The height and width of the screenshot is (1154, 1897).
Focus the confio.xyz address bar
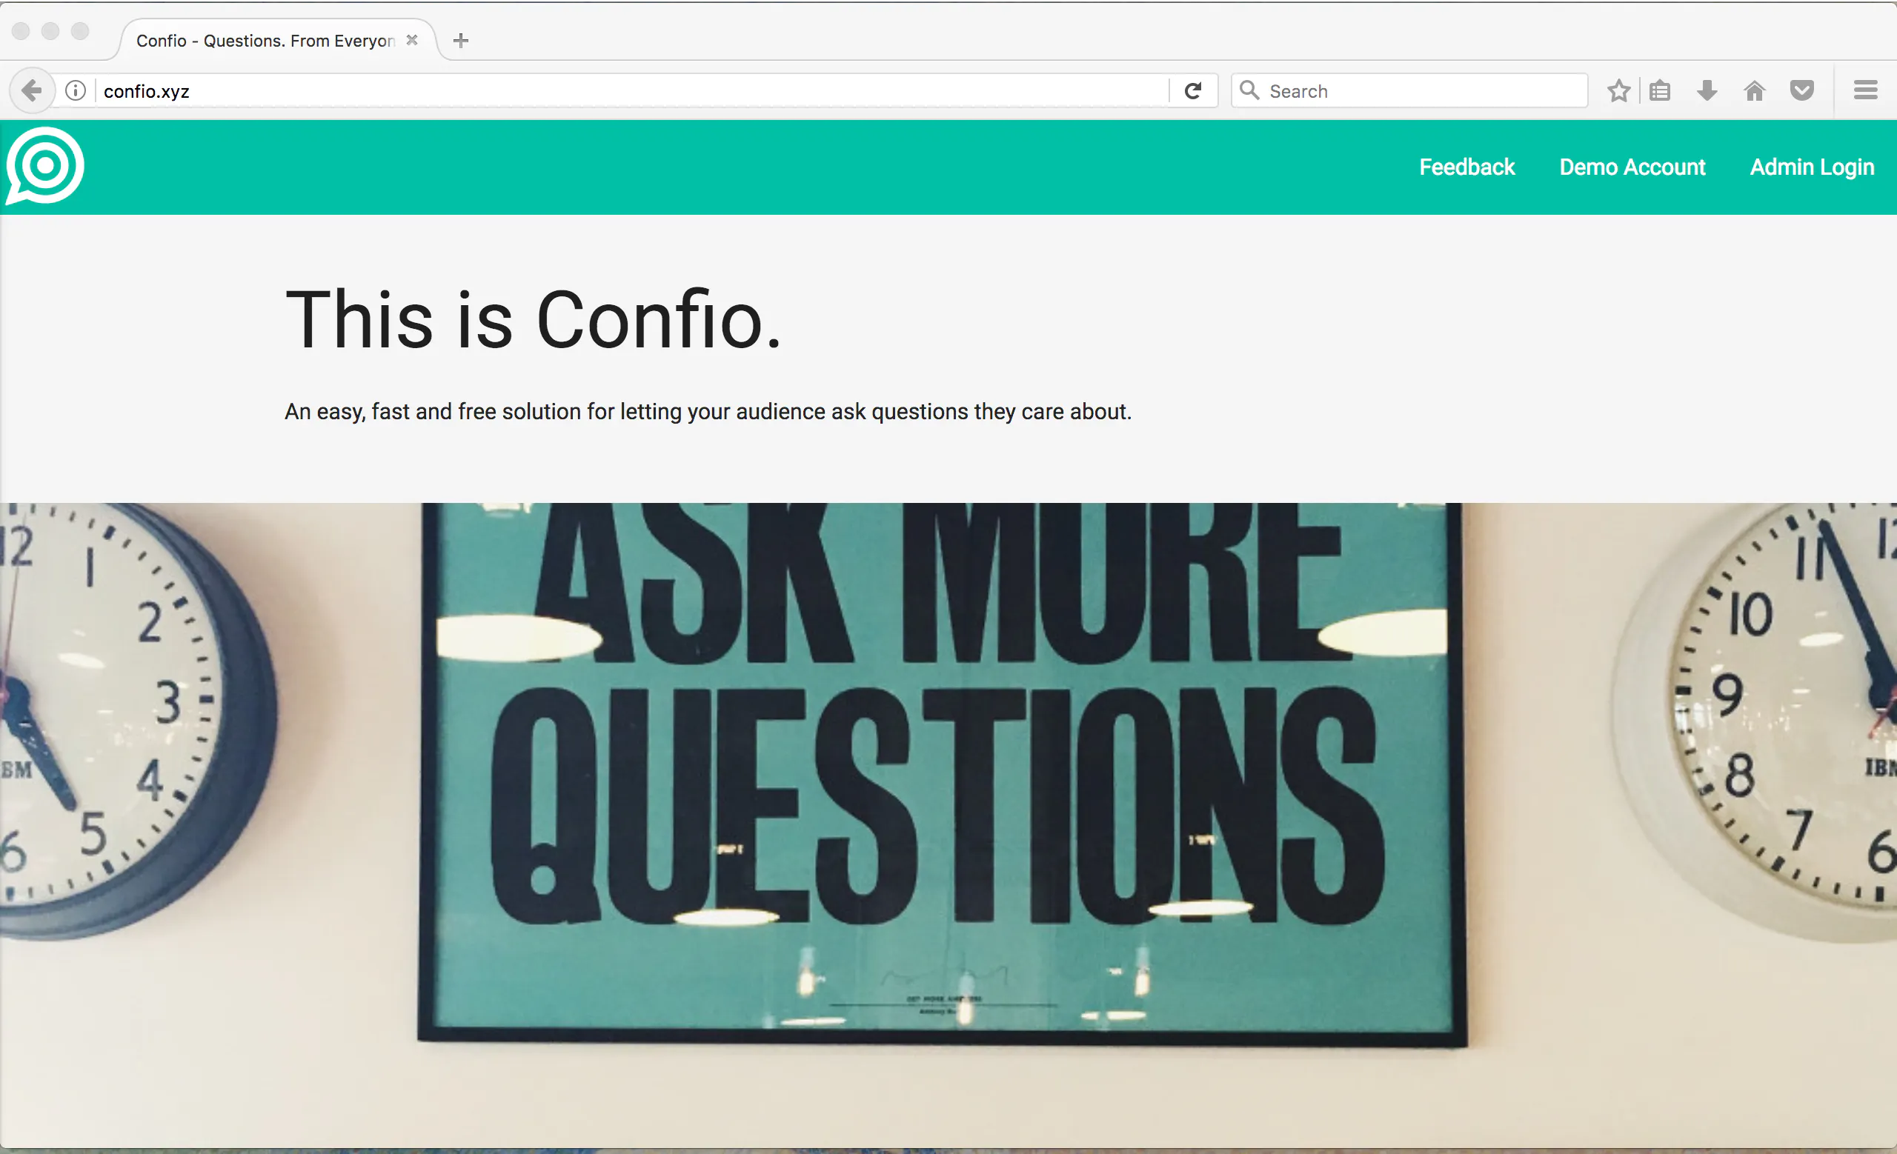coord(631,91)
